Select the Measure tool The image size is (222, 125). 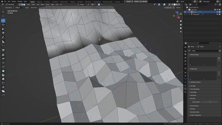3,42
